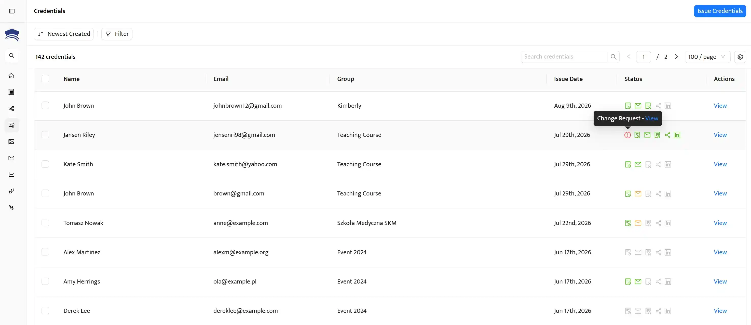The width and height of the screenshot is (751, 325).
Task: Open the sidebar home icon
Action: (x=11, y=76)
